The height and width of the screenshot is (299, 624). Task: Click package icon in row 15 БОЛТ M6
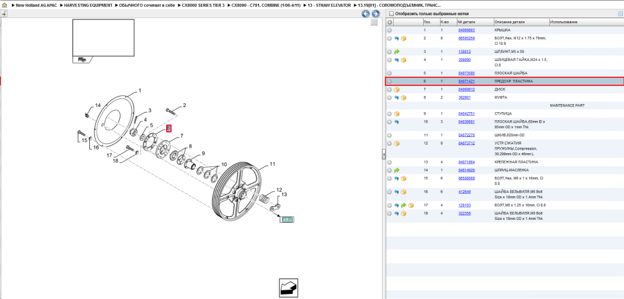(x=404, y=178)
